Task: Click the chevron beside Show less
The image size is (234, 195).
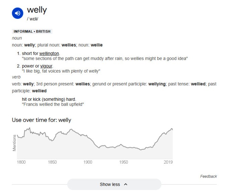Action: pos(126,184)
